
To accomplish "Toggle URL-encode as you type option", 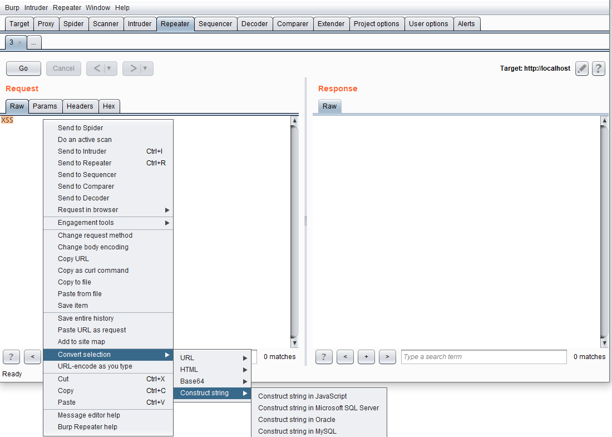I will (108, 366).
